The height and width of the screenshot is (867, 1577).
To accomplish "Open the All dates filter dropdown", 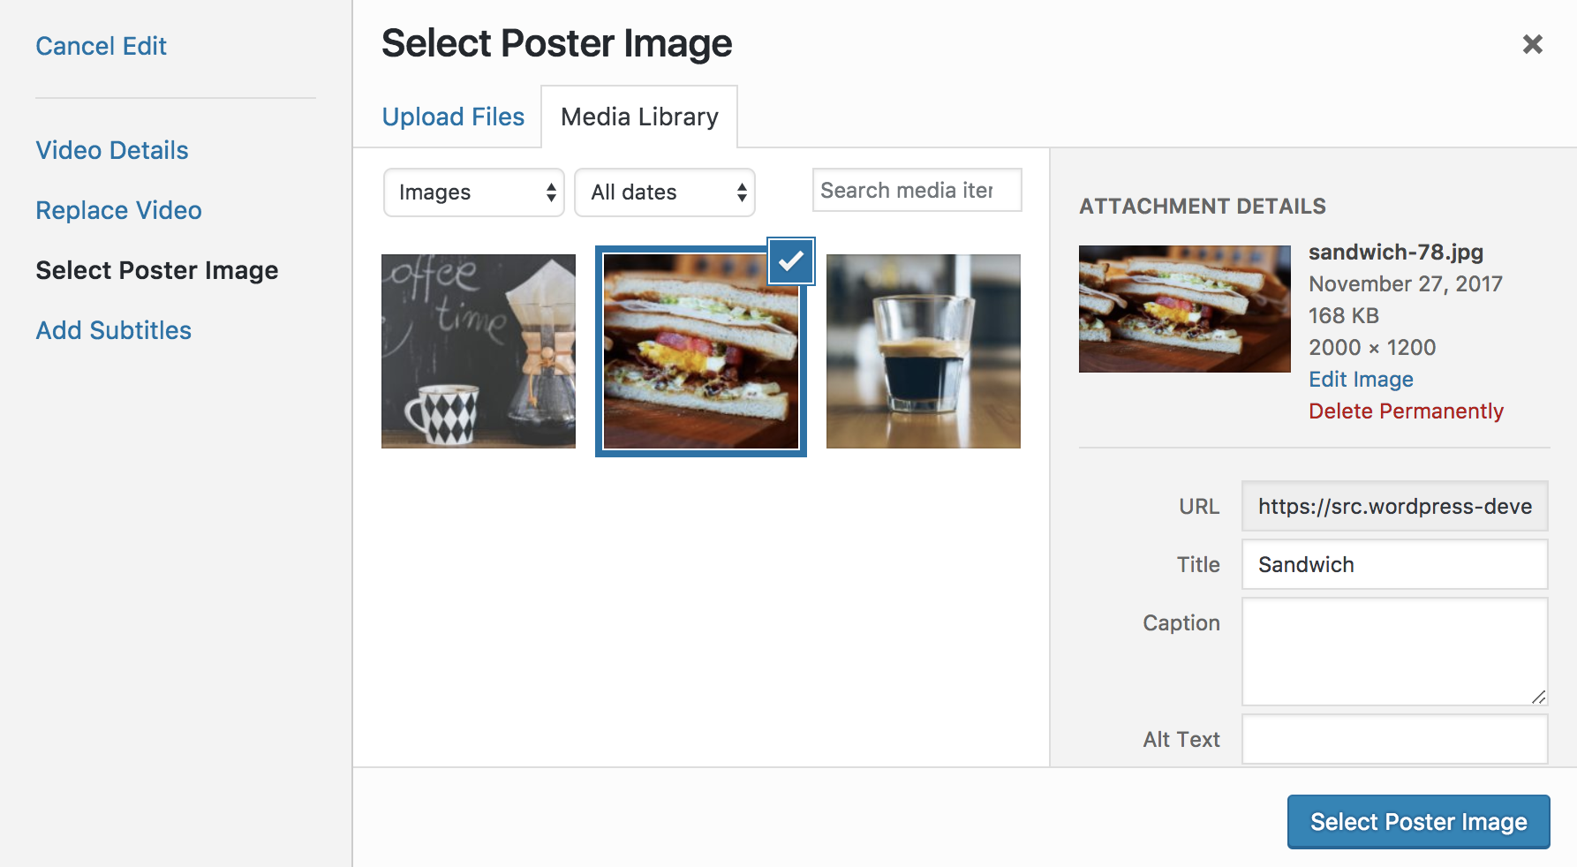I will (665, 192).
